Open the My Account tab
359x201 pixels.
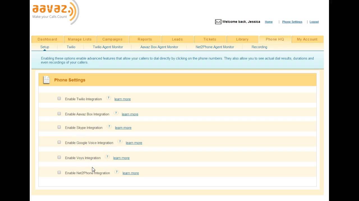(x=307, y=39)
